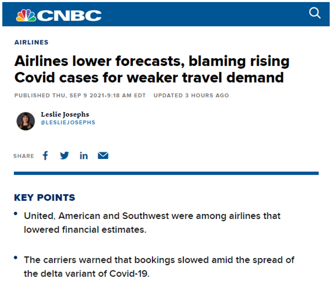Click the article headline about airlines forecasts

152,69
